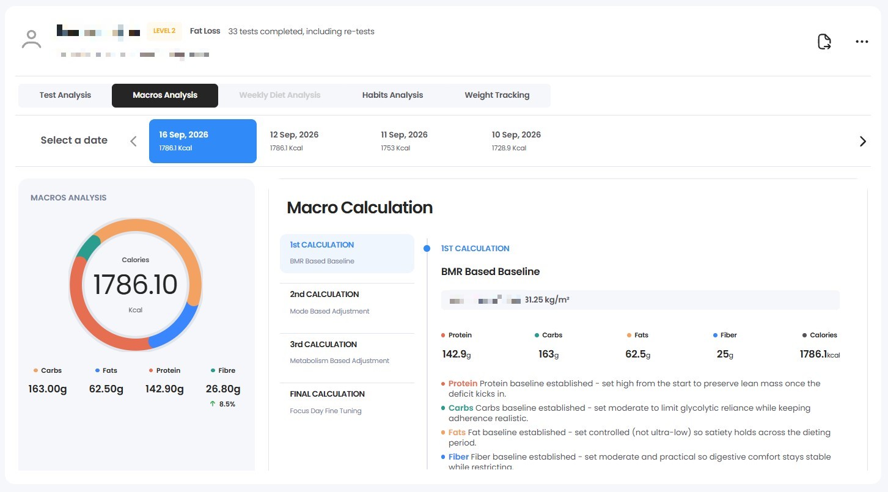Open 2nd CALCULATION Mode Based Adjustment step

click(347, 303)
